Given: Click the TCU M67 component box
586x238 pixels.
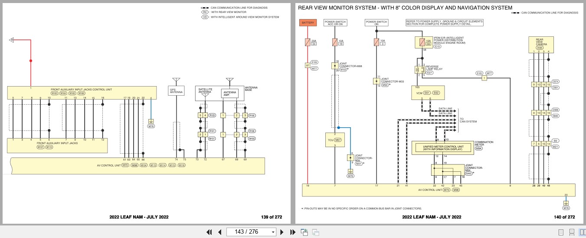Looking at the screenshot, I should tap(334, 140).
